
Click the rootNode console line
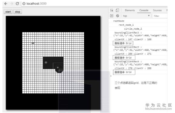[119, 21]
